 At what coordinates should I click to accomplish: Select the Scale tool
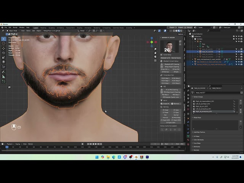click(3, 58)
